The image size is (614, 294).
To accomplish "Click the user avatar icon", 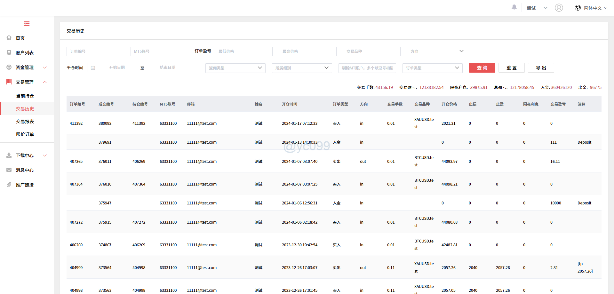I will 559,8.
